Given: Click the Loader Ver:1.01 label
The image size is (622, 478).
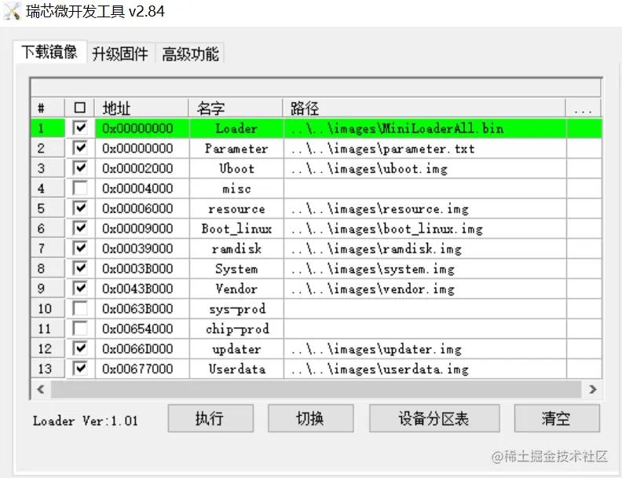Looking at the screenshot, I should click(x=86, y=421).
